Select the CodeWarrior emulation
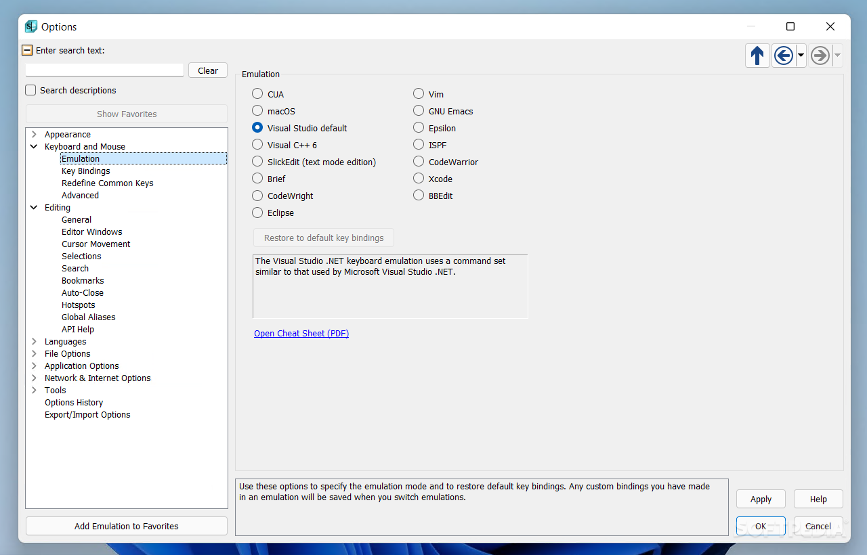The width and height of the screenshot is (867, 555). 419,162
